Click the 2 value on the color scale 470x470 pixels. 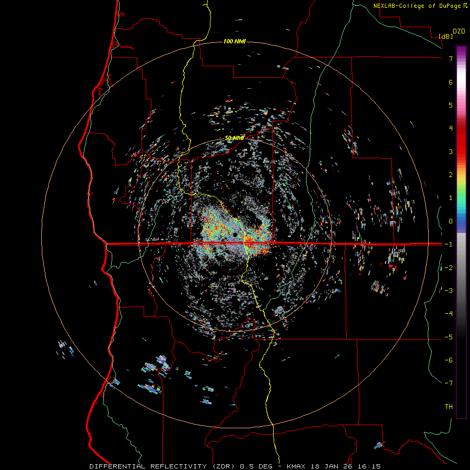451,175
